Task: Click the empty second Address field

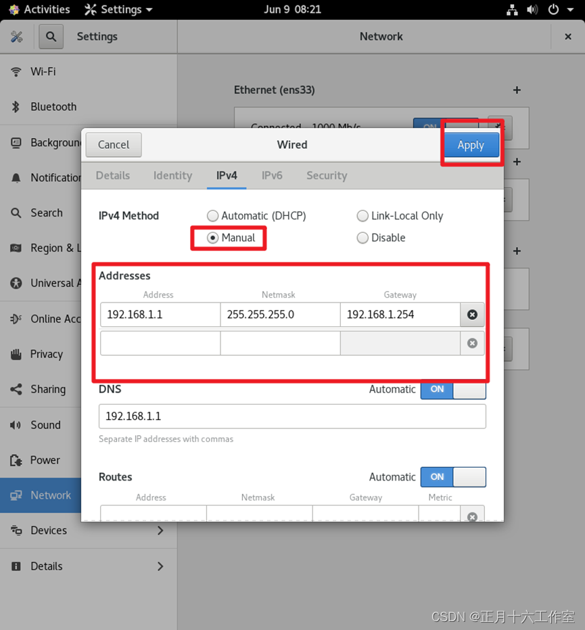Action: 160,343
